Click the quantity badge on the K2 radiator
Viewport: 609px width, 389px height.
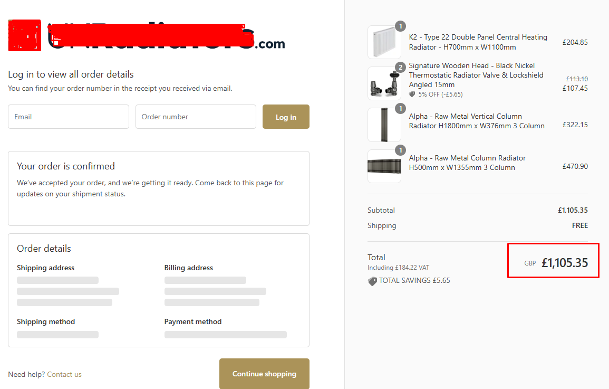pyautogui.click(x=400, y=26)
